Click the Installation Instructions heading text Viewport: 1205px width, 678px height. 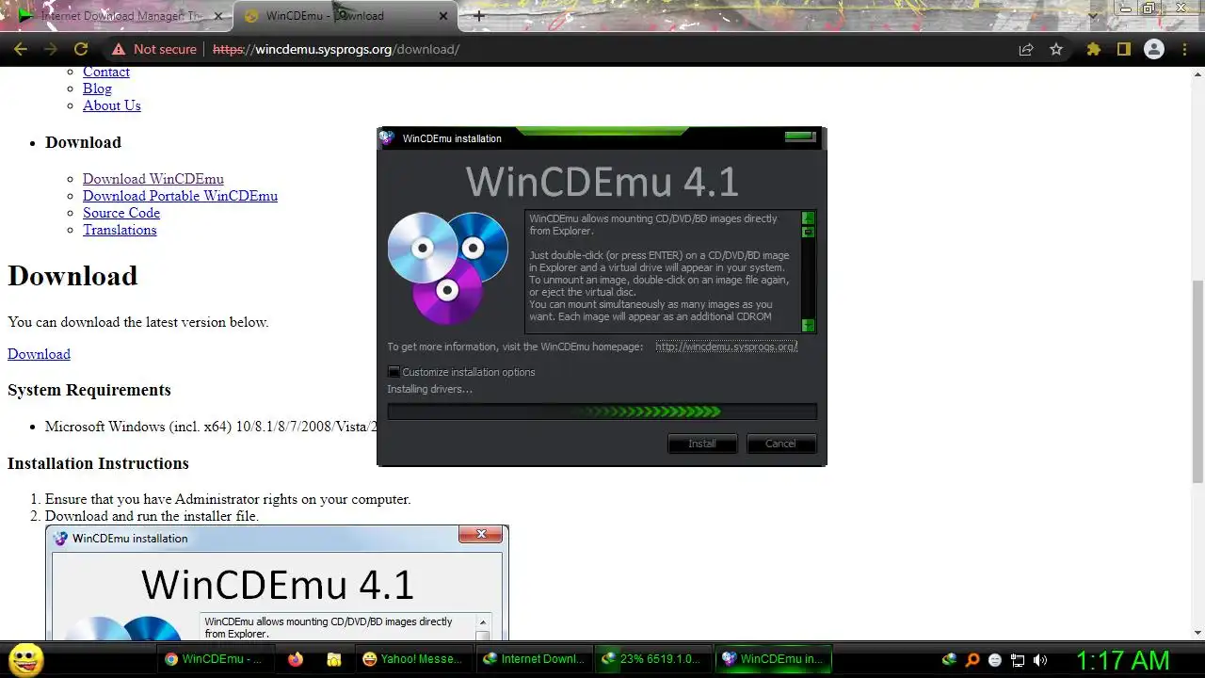click(98, 463)
